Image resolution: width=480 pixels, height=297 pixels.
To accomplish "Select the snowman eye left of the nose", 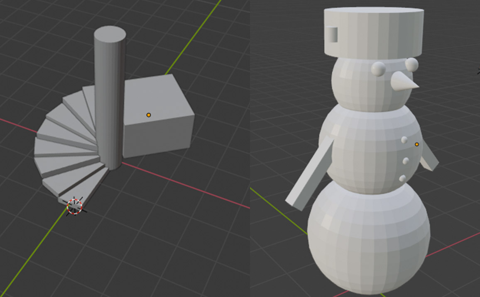I will tap(378, 69).
